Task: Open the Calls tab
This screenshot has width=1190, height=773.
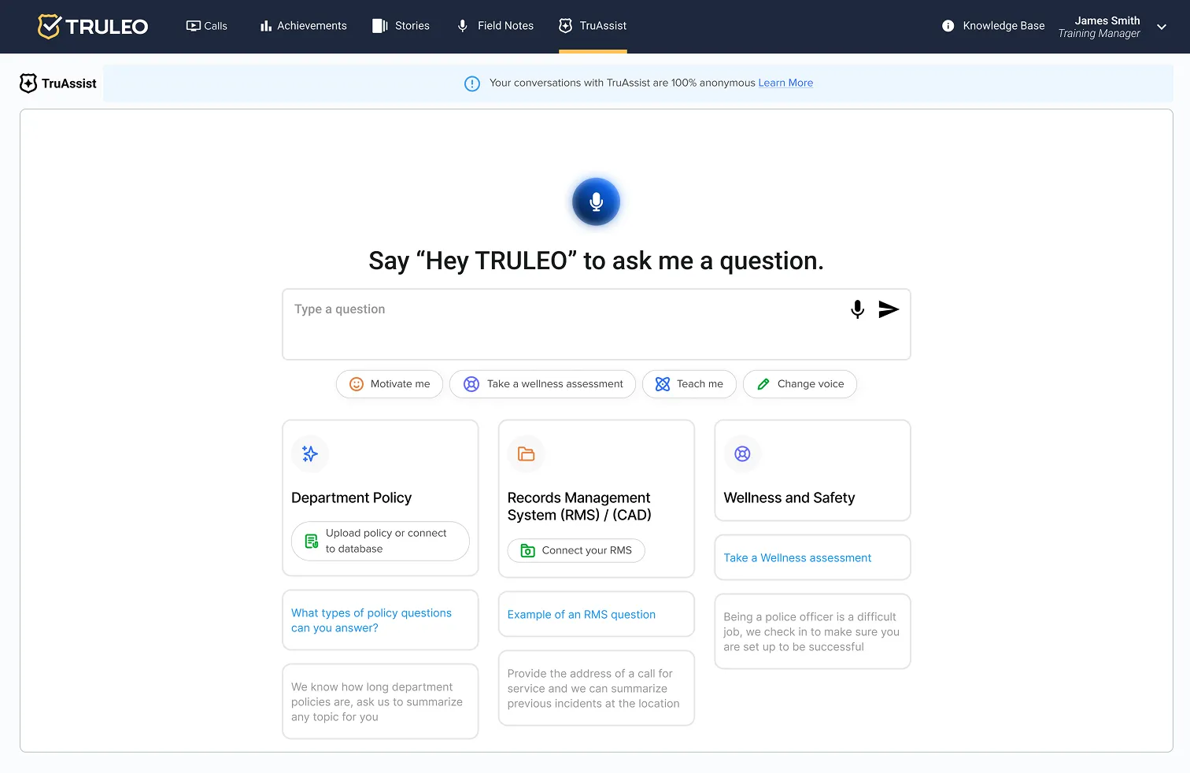Action: 206,26
